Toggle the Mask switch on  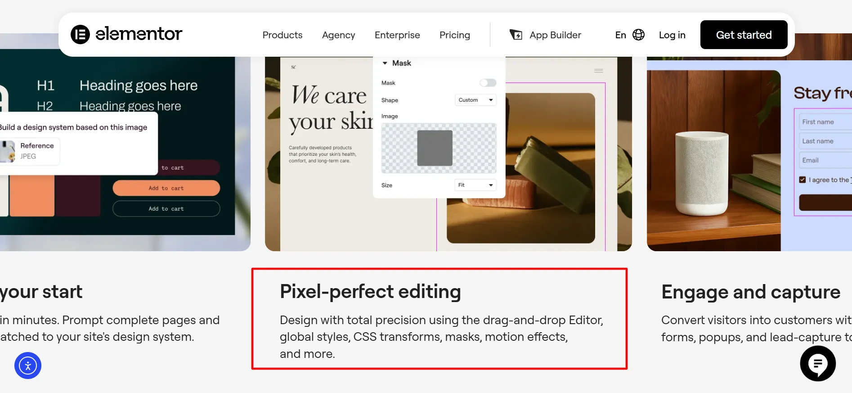tap(488, 83)
